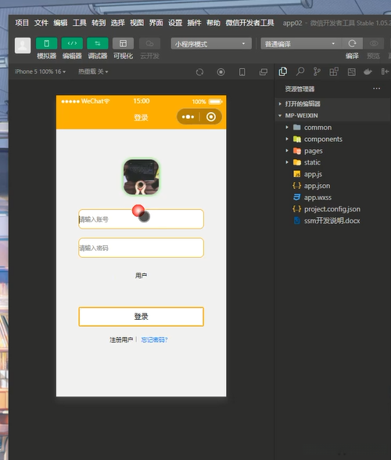Open the 可视化 visual layout button
The height and width of the screenshot is (460, 391).
123,43
